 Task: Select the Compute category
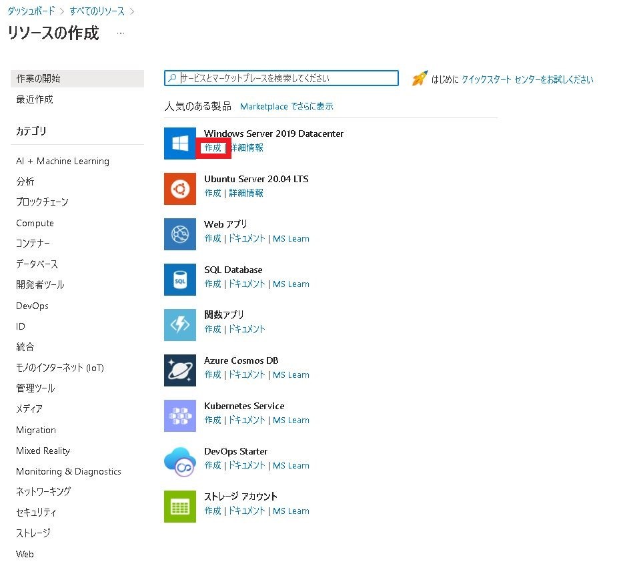click(x=35, y=223)
